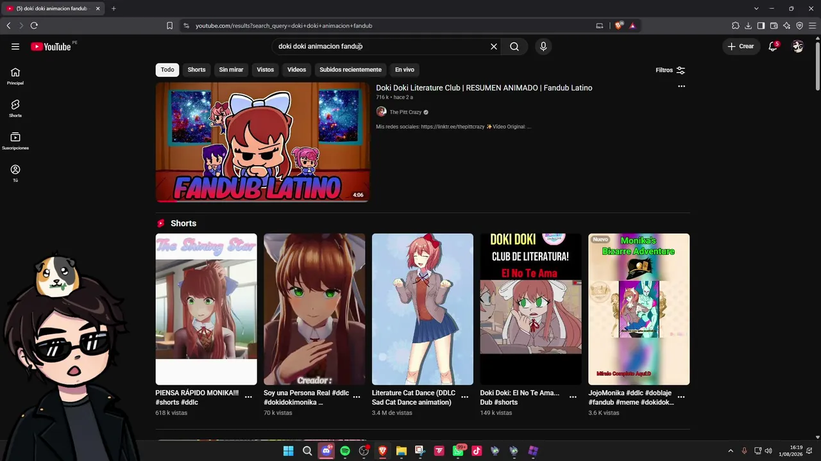Select the Vistos filter chip

coord(266,70)
